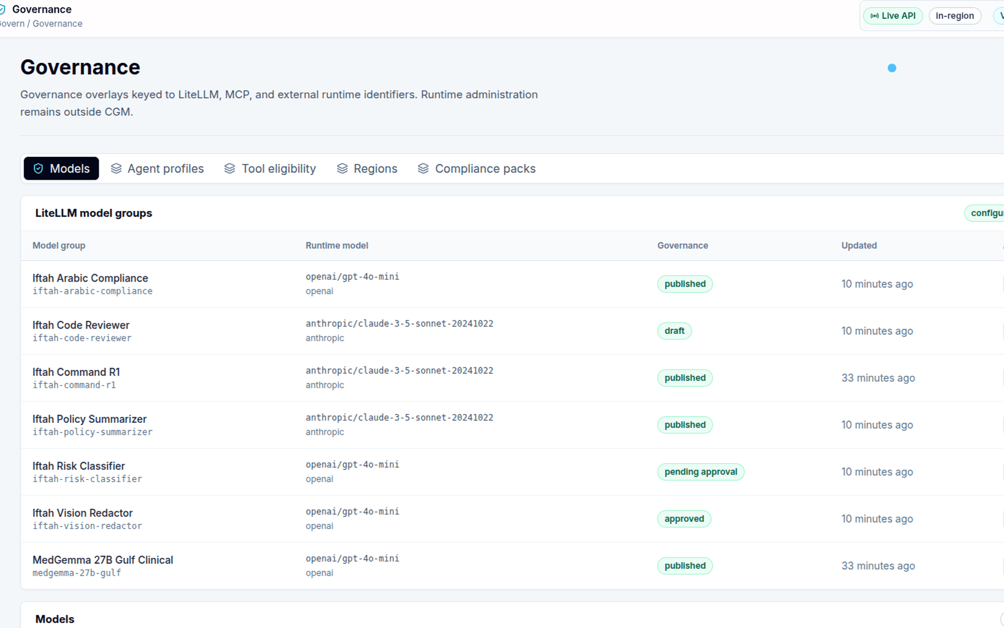Click the iftah-code-reviewer identifier

pyautogui.click(x=82, y=338)
